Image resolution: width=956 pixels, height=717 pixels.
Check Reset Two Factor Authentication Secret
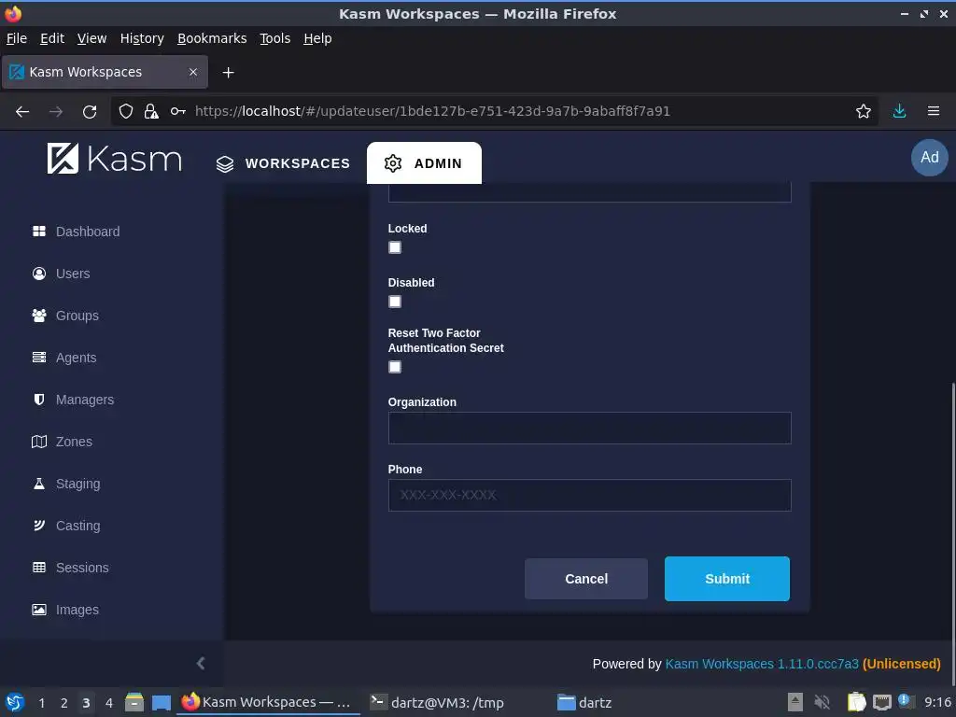[395, 367]
